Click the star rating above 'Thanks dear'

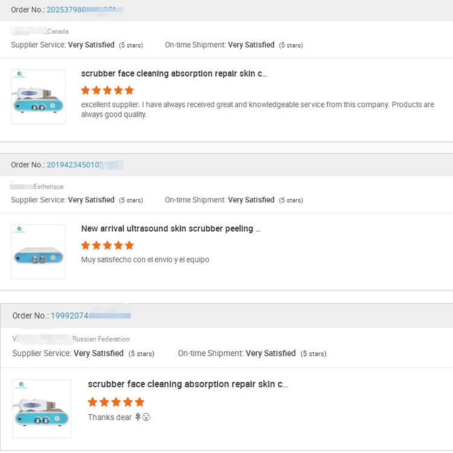click(116, 402)
